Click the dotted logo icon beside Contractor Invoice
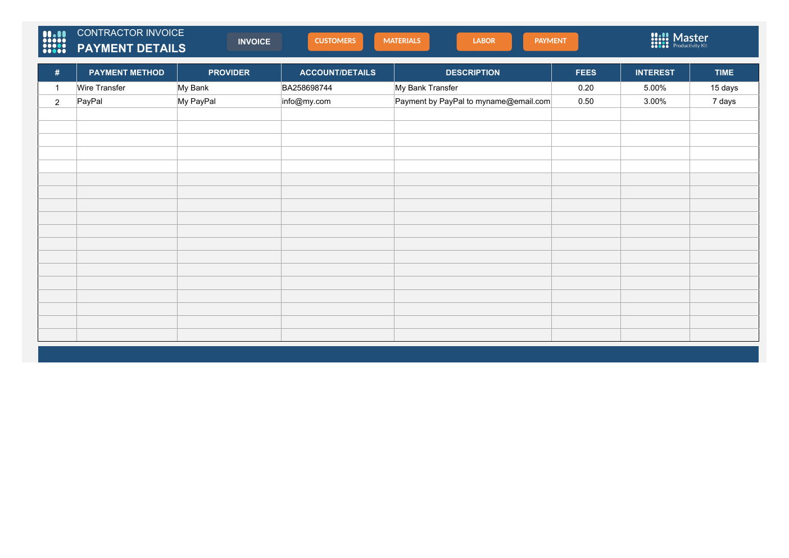789x558 pixels. [x=55, y=42]
